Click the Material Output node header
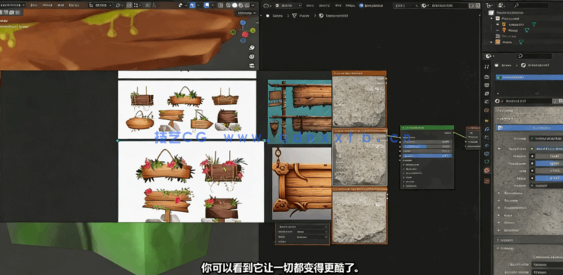The image size is (563, 275). 473,128
